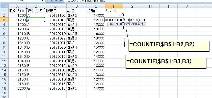The image size is (212, 98).
Task: Select sales date cell 20170610
Action: coord(56,79)
